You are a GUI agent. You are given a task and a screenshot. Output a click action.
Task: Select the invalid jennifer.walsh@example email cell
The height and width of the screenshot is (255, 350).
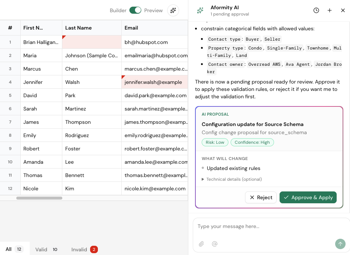tap(155, 82)
